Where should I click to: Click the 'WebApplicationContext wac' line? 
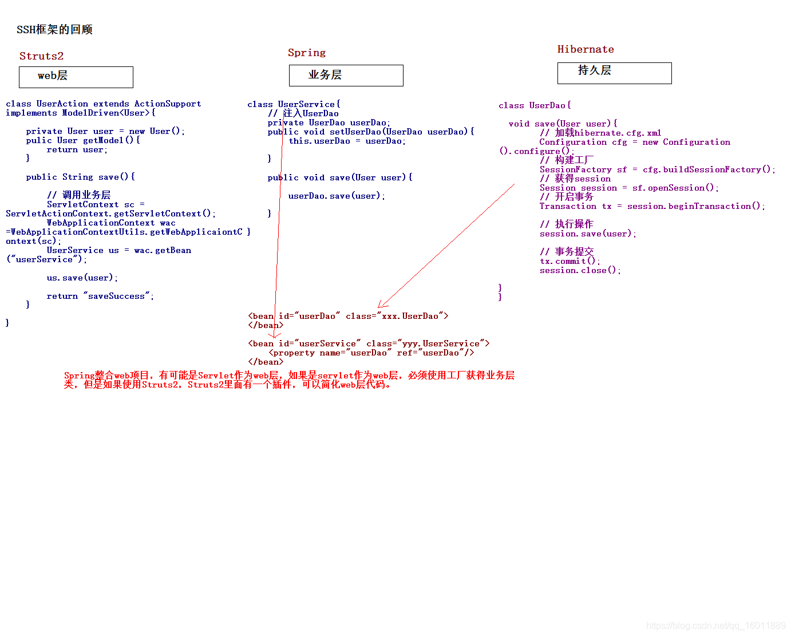(111, 223)
